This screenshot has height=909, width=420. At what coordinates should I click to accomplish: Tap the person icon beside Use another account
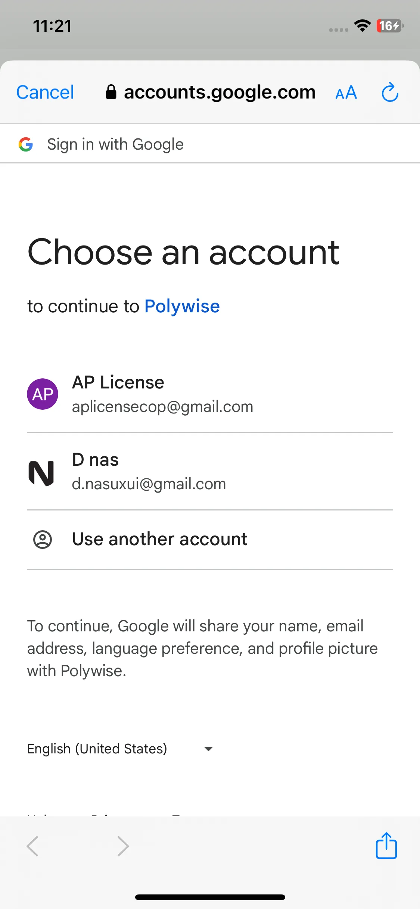pos(43,540)
